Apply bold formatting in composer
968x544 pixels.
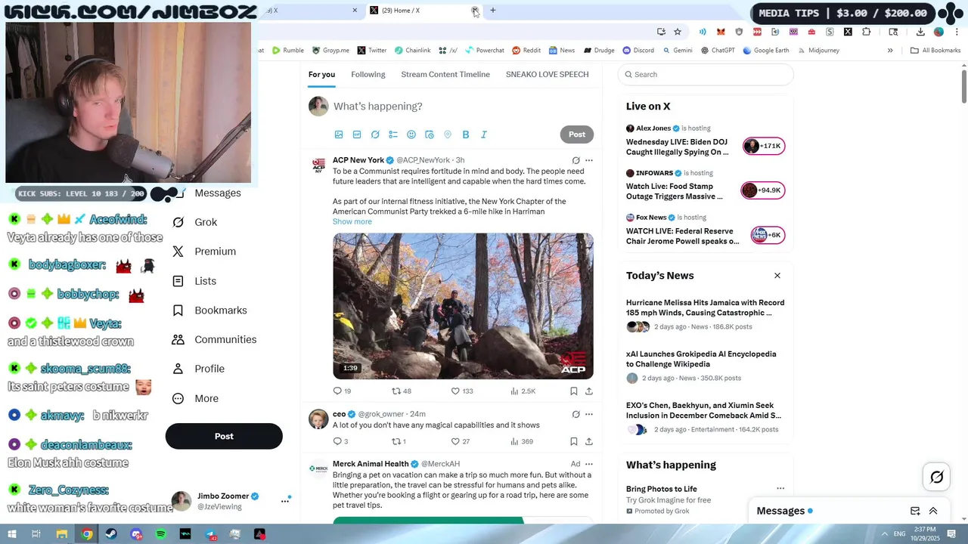tap(466, 134)
